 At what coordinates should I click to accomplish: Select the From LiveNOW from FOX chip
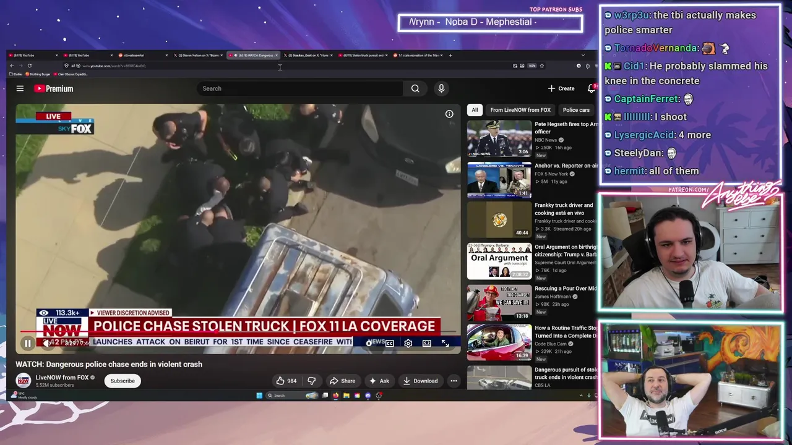tap(520, 110)
